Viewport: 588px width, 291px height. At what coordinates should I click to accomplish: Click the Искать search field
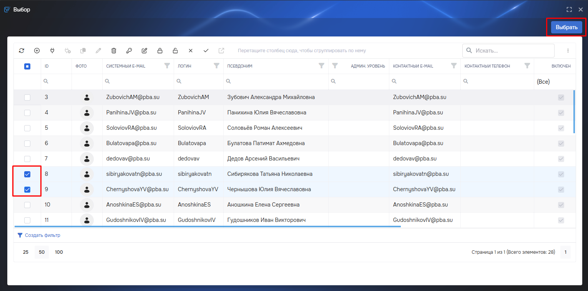click(x=508, y=51)
